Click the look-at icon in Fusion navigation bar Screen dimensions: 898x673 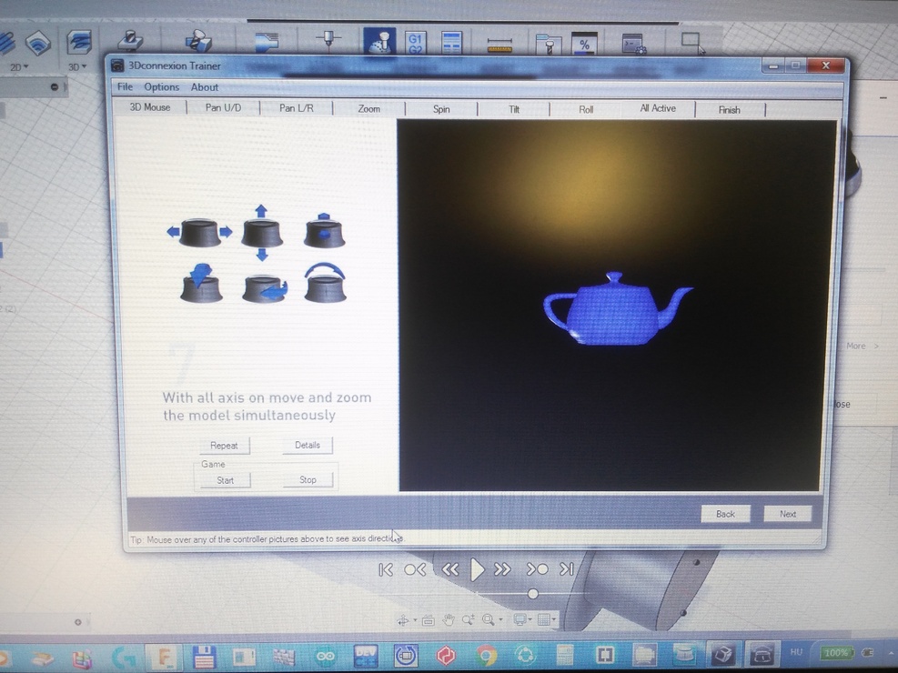[x=428, y=620]
